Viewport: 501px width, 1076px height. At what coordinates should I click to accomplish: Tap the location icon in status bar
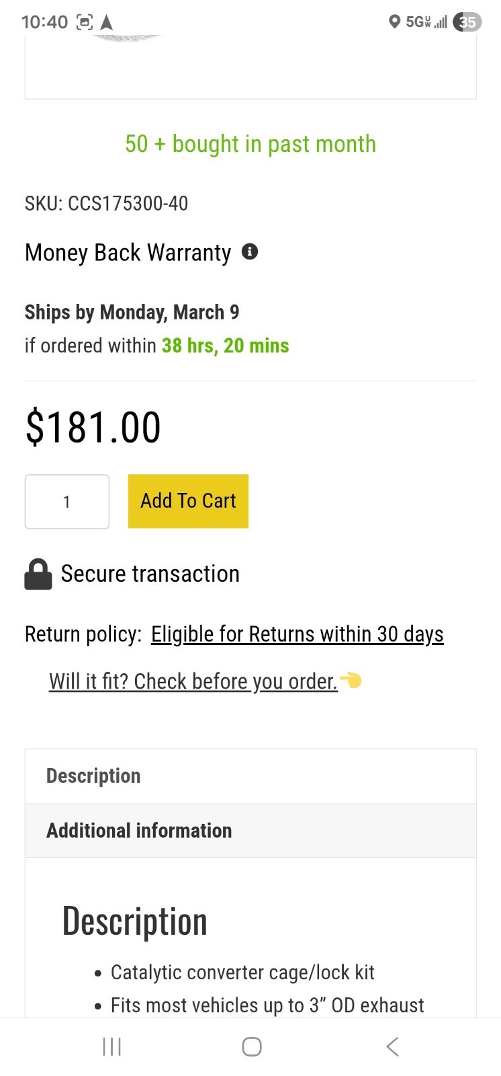coord(394,22)
